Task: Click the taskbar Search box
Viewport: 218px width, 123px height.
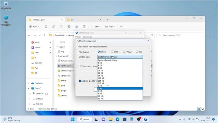Action: point(84,119)
